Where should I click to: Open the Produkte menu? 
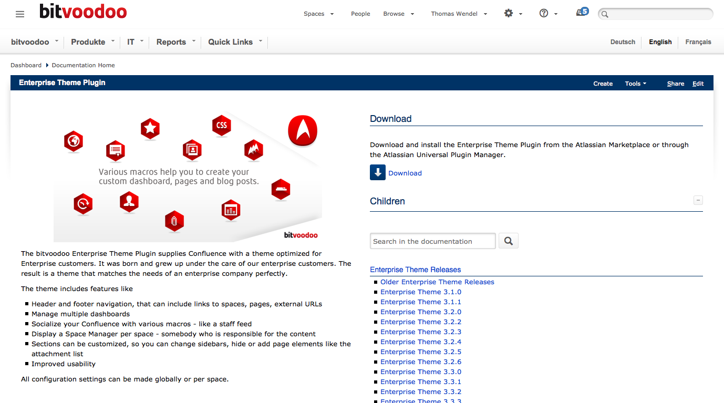[88, 42]
